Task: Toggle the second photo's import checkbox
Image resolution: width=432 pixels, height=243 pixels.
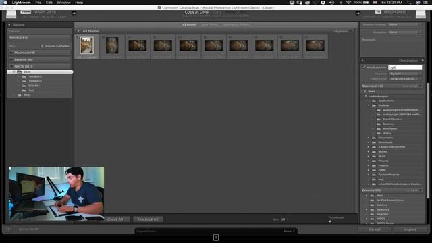Action: click(103, 37)
